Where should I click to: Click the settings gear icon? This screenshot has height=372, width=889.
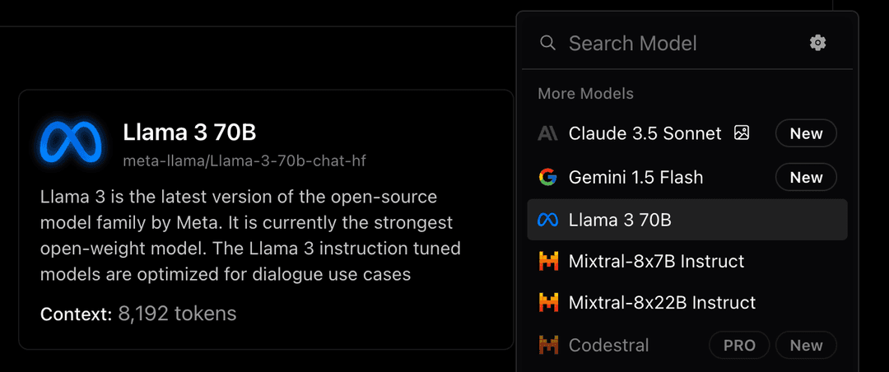[817, 43]
